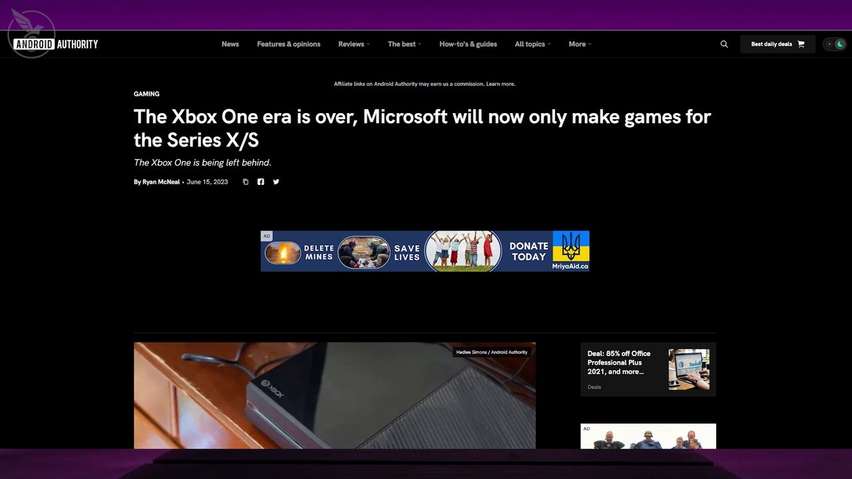The image size is (852, 479).
Task: Click the shopping cart icon in Best daily deals
Action: [x=801, y=44]
